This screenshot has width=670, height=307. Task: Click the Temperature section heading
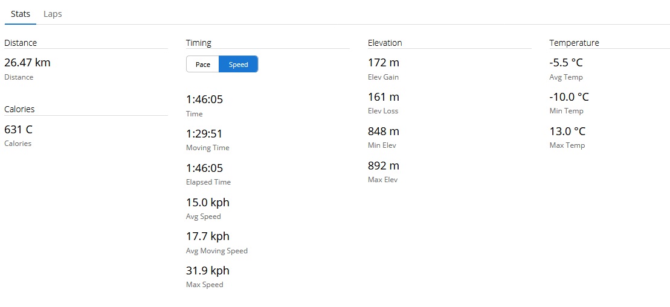point(574,43)
